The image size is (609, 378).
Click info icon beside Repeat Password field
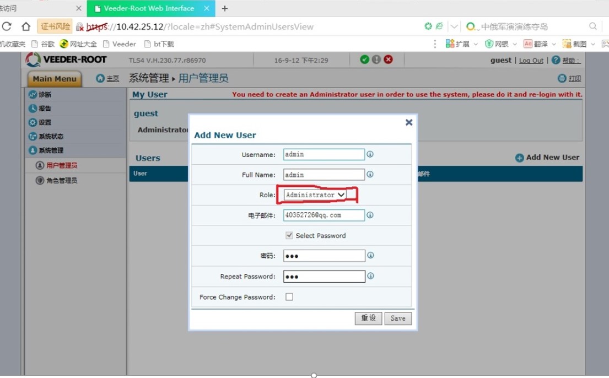coord(370,276)
